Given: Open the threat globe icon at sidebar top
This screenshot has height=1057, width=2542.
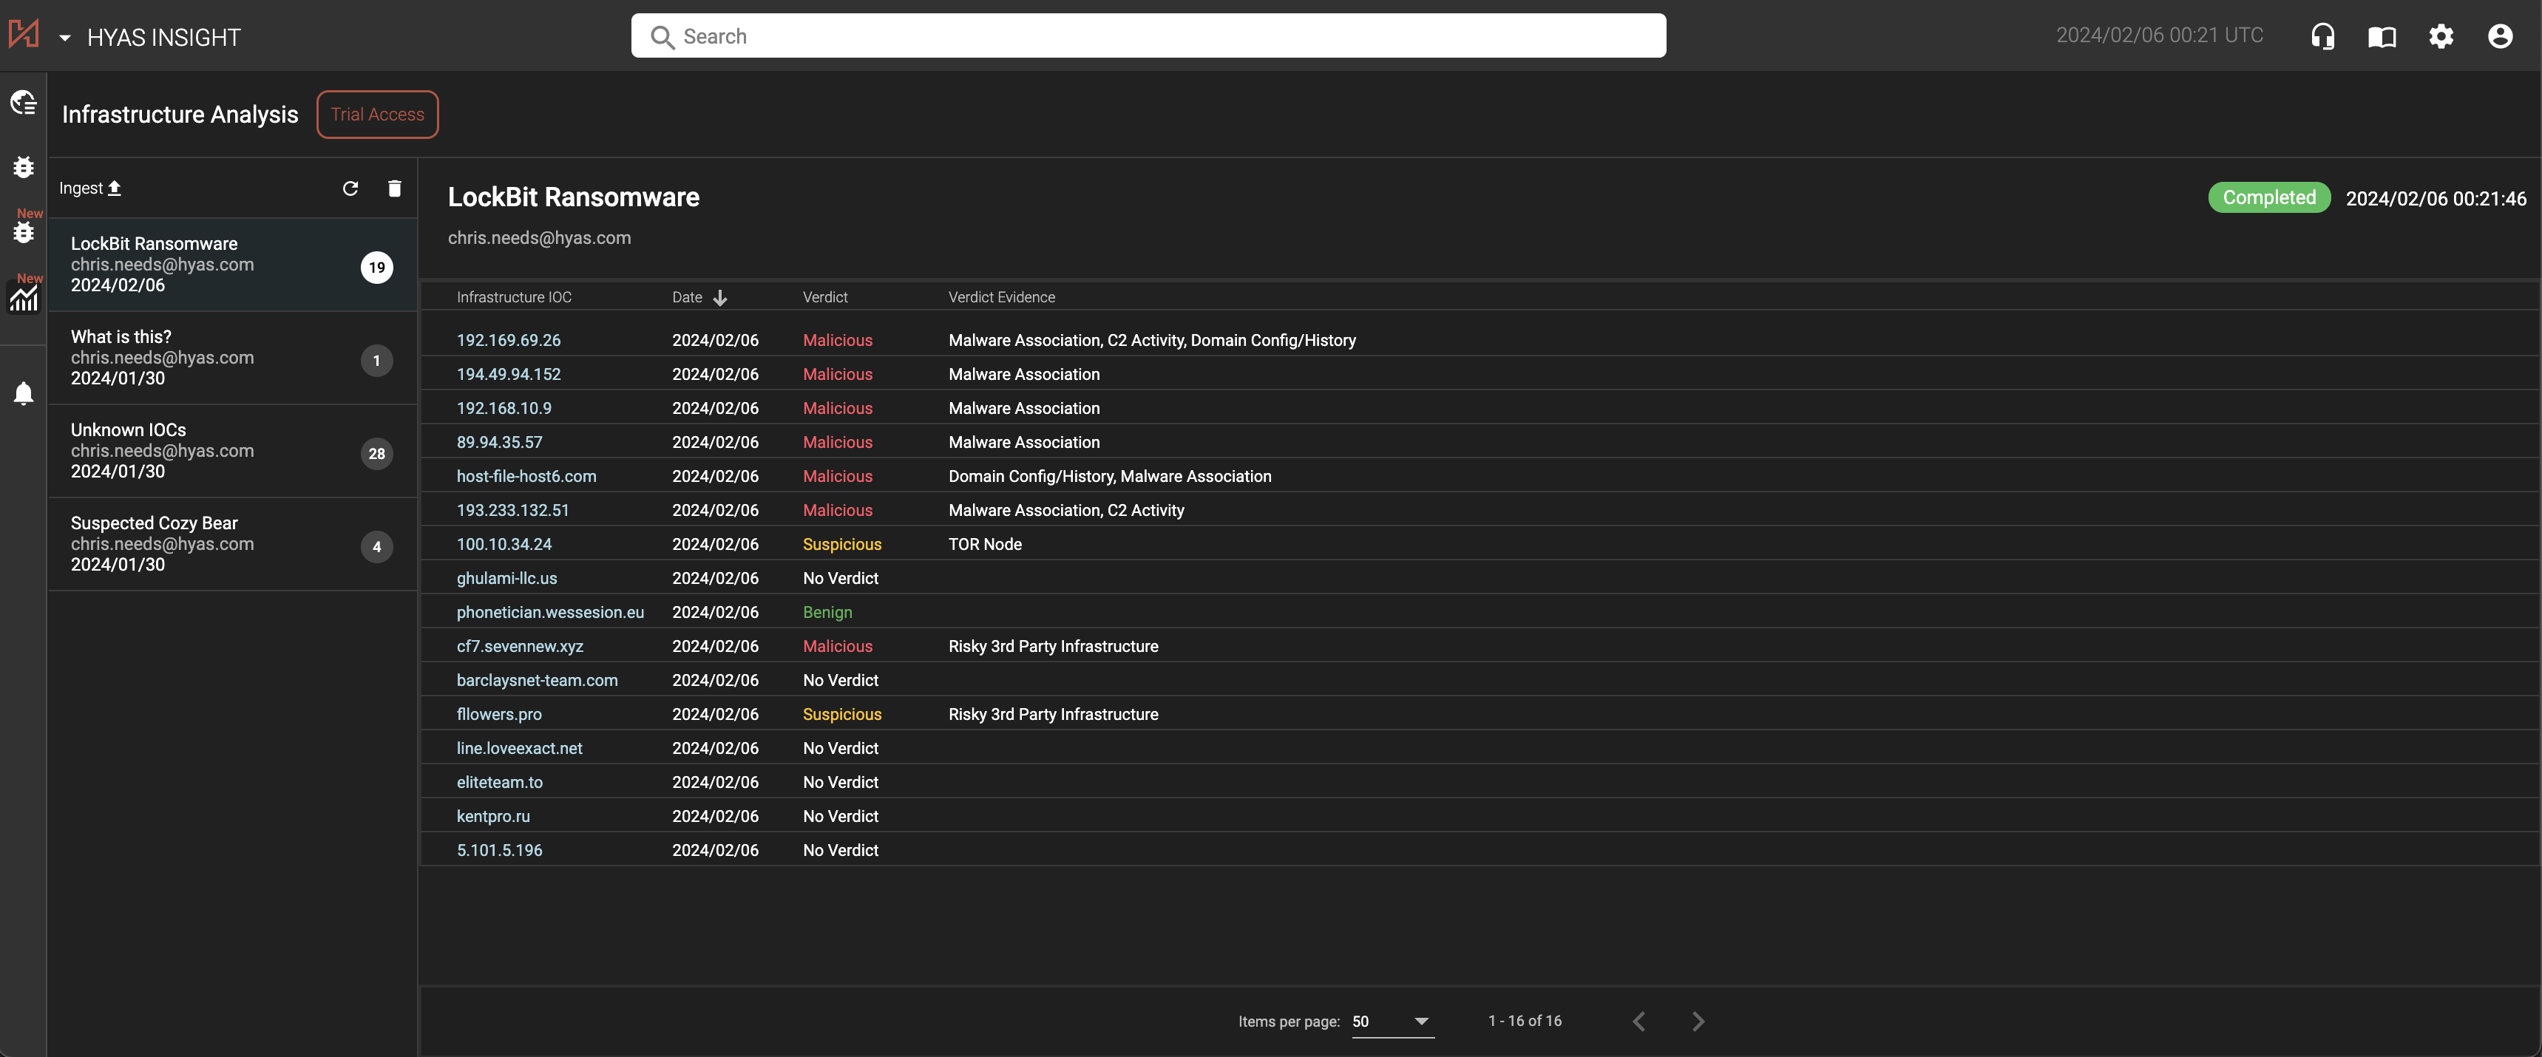Looking at the screenshot, I should pos(24,102).
